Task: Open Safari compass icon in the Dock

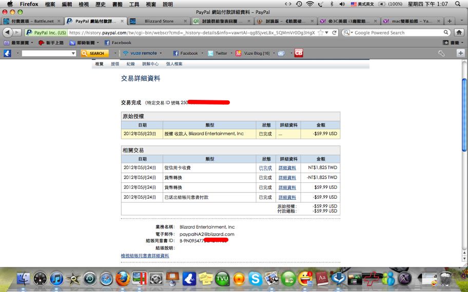Action: [x=106, y=279]
